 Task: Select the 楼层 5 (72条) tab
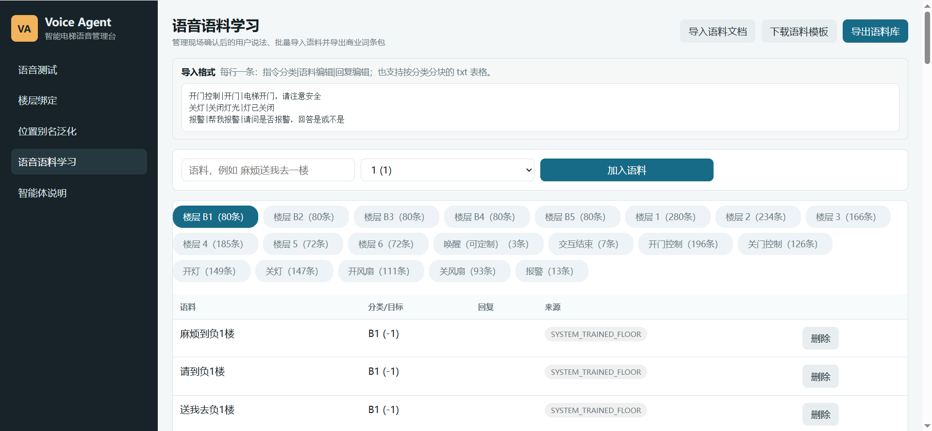tap(303, 244)
